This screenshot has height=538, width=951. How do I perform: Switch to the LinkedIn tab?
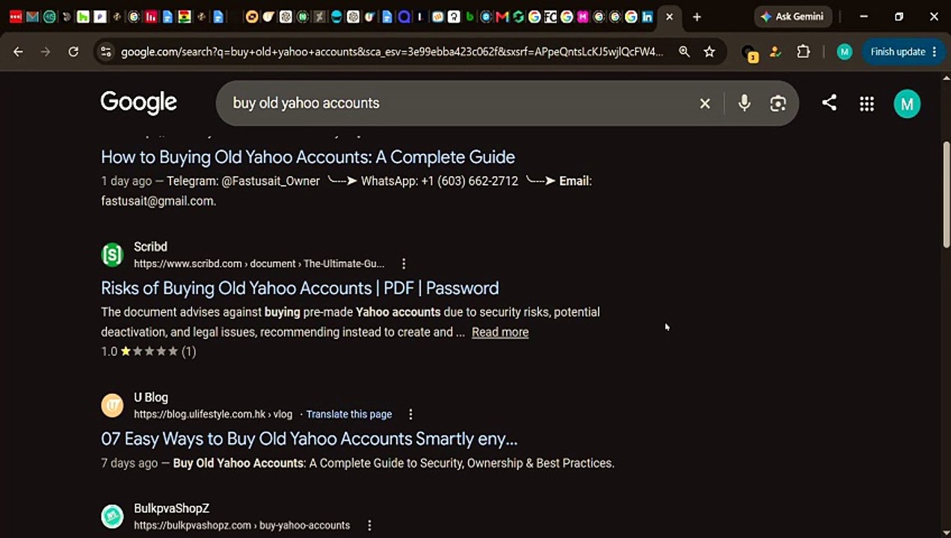click(x=647, y=16)
